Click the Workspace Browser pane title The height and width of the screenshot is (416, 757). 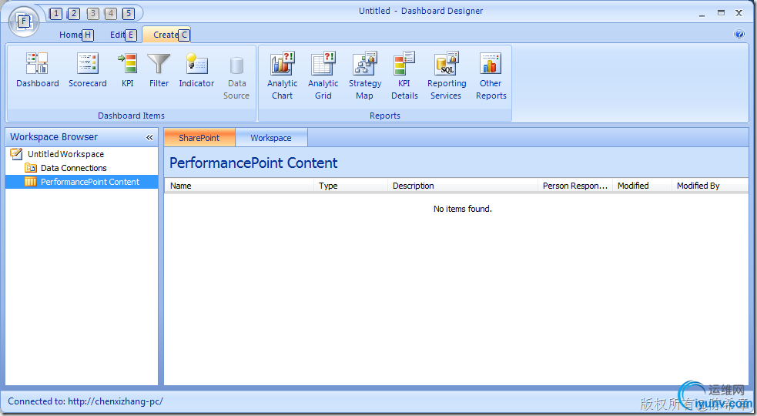[54, 137]
